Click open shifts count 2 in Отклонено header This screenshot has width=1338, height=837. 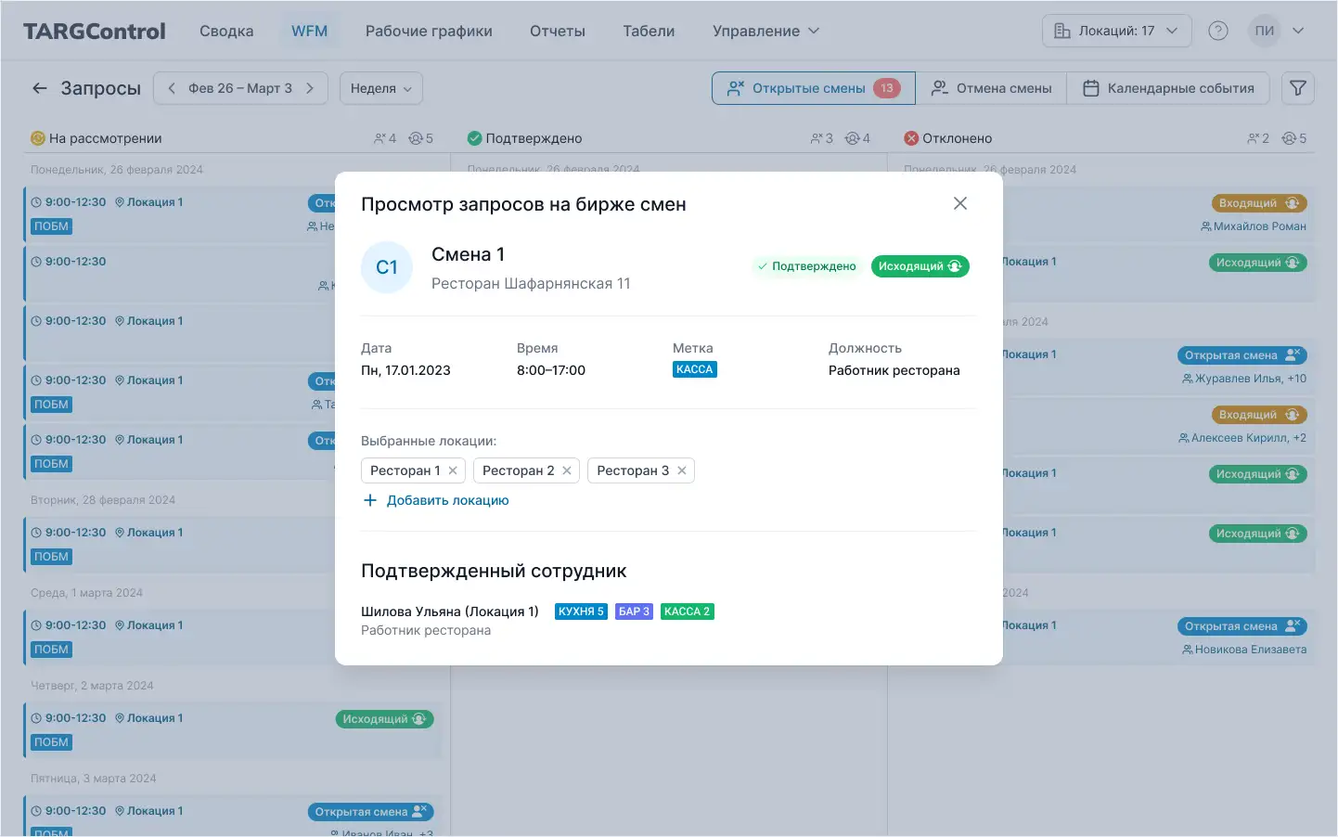pos(1258,138)
